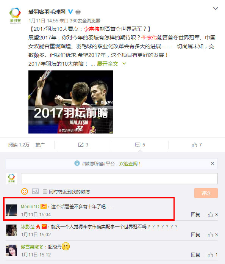Click the orange 评论 submit button
This screenshot has width=225, height=264.
(206, 193)
